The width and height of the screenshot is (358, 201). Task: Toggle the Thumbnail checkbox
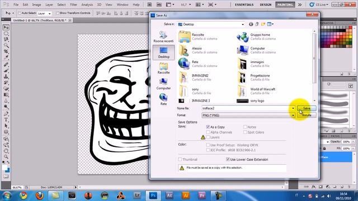tap(180, 159)
